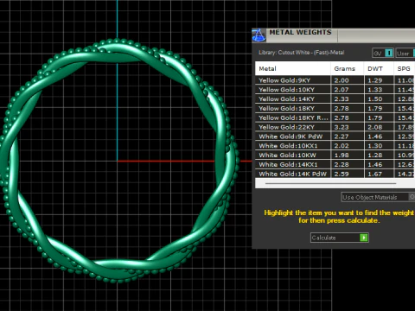The height and width of the screenshot is (311, 415).
Task: Select the White Gold:9K PdW row
Action: coord(335,136)
